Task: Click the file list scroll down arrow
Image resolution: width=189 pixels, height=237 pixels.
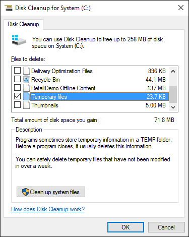Action: [x=173, y=107]
